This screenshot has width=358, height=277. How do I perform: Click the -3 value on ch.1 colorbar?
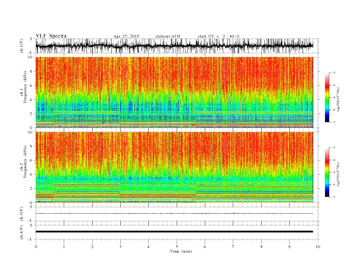[x=333, y=73]
